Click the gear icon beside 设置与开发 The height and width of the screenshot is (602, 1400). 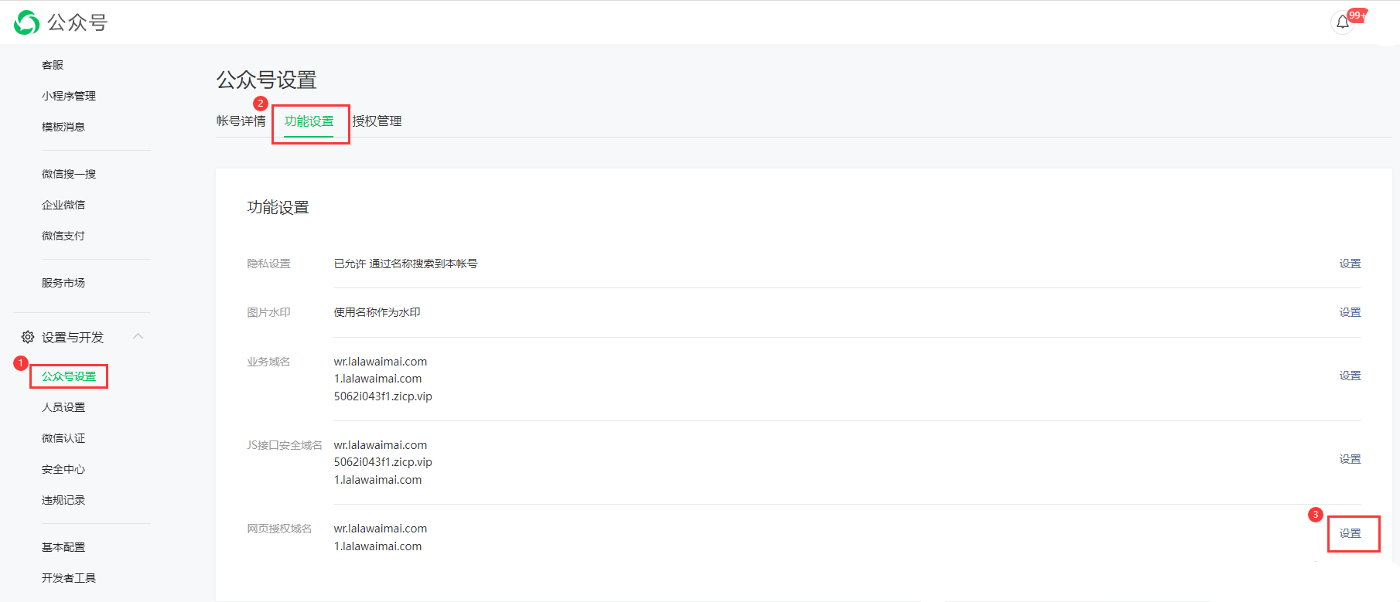(x=28, y=337)
